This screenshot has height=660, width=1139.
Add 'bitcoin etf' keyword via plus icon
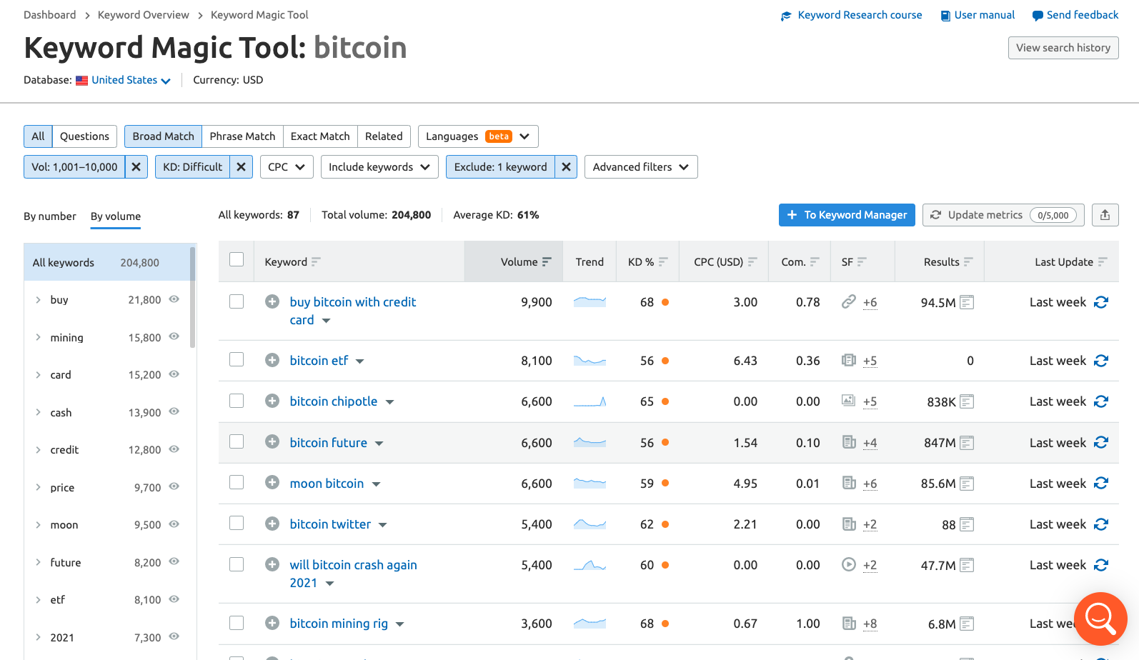(x=272, y=360)
